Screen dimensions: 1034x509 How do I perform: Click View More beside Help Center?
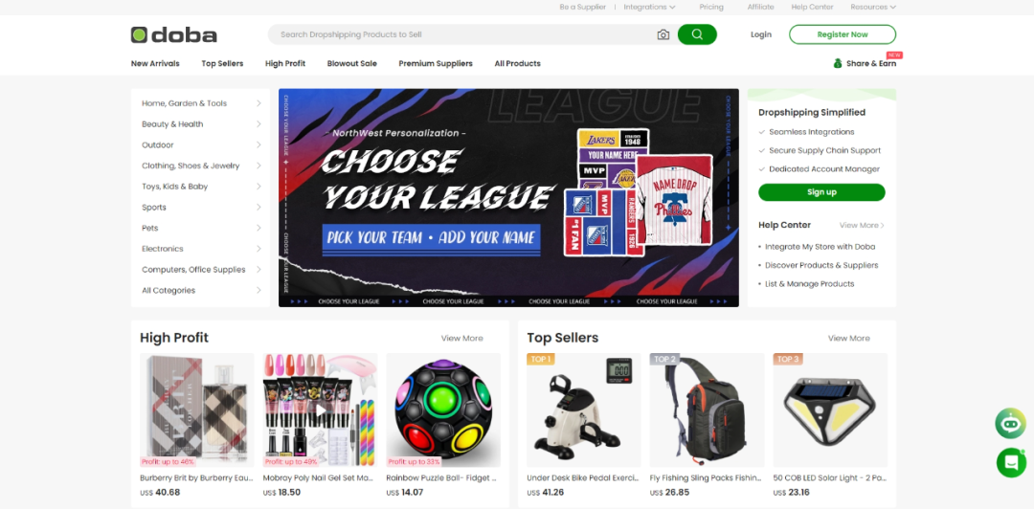[x=862, y=226]
